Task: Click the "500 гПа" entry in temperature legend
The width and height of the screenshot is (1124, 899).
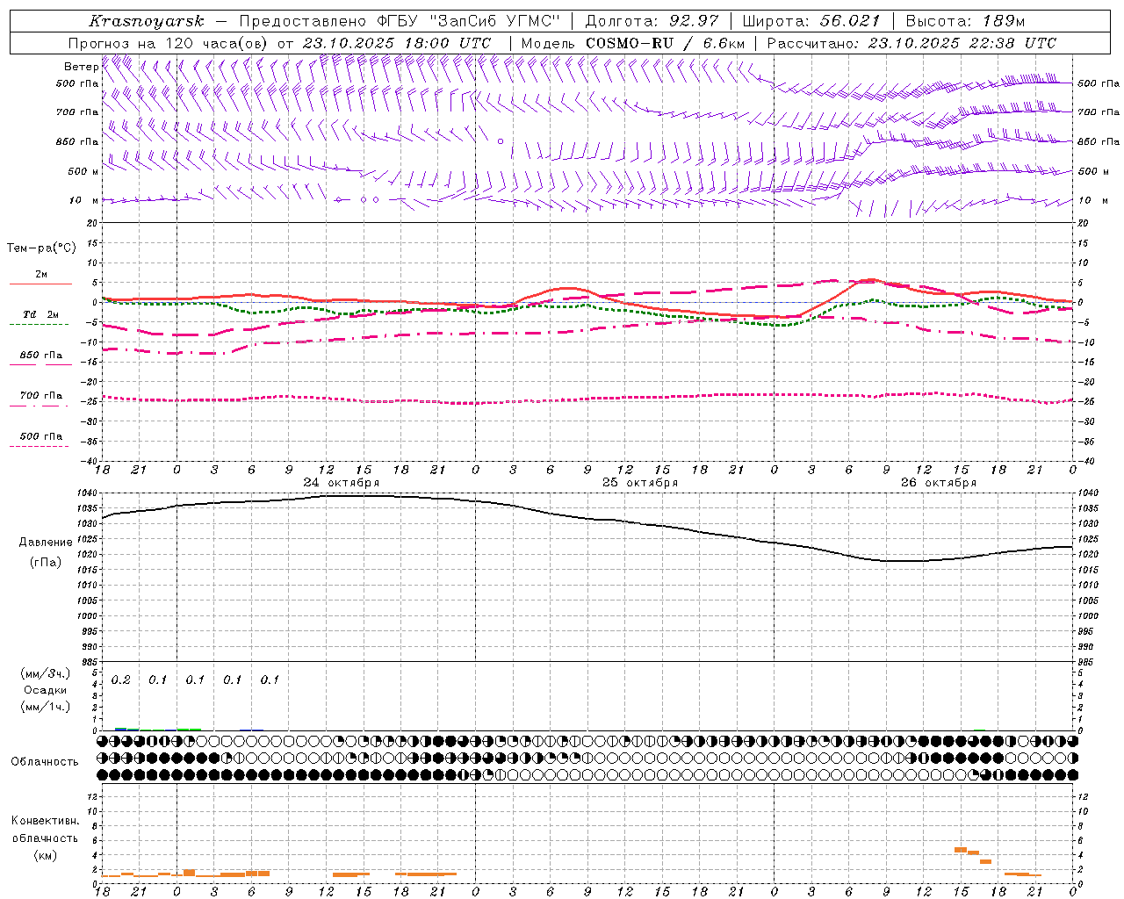Action: (x=41, y=436)
